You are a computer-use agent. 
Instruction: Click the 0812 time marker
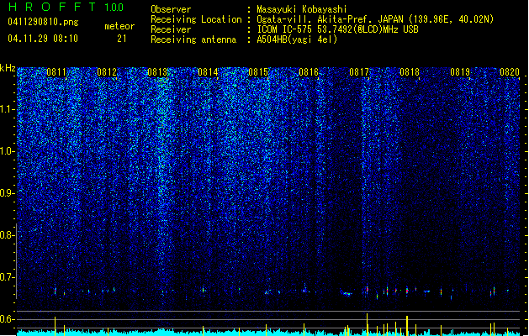pos(107,72)
